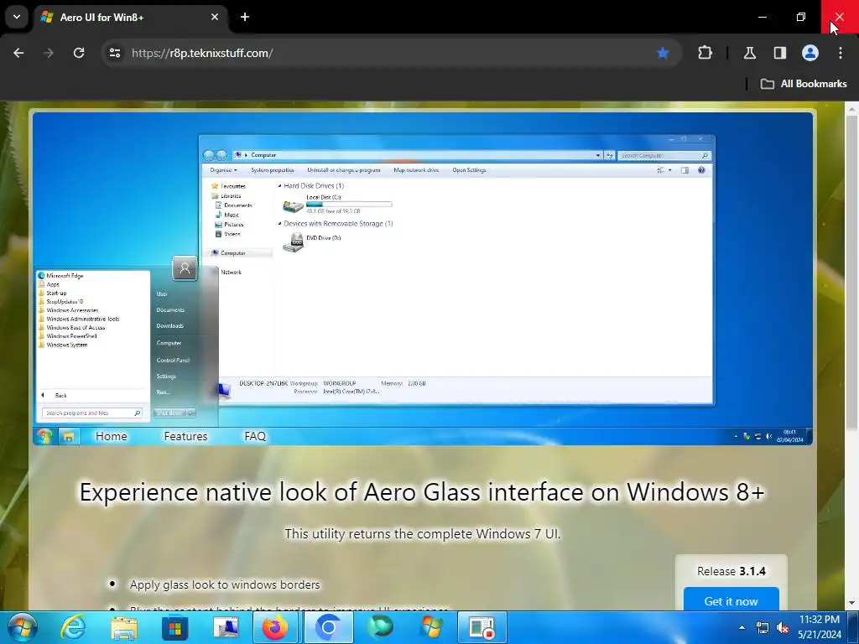Open File Explorer from the taskbar

coord(124,627)
